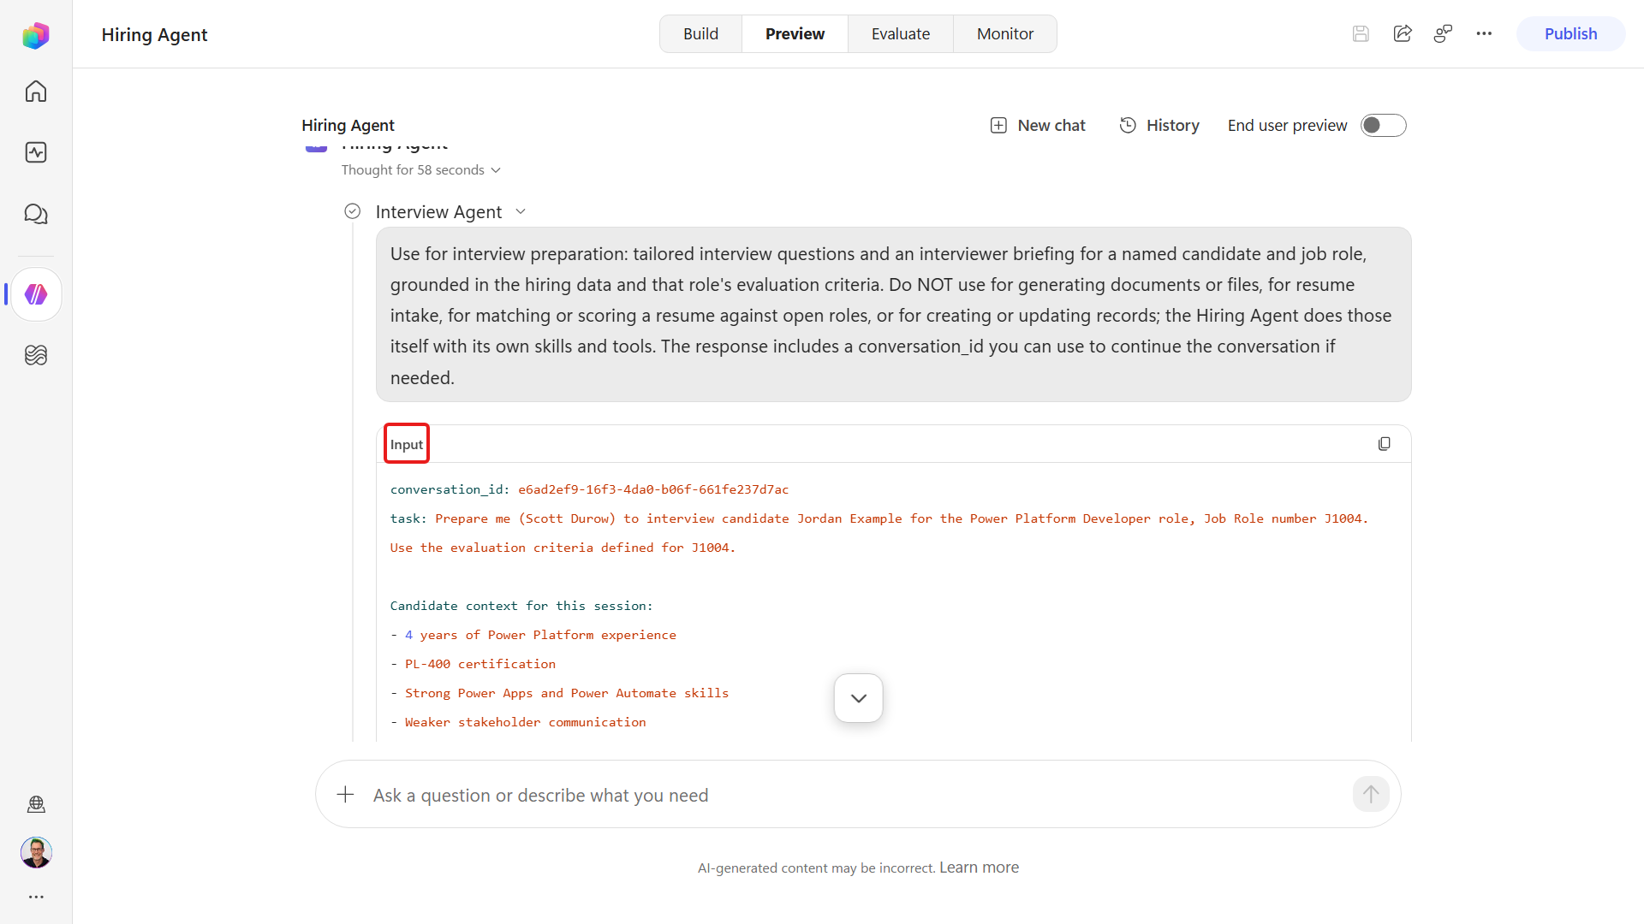
Task: Click the save disk icon in header
Action: pyautogui.click(x=1361, y=34)
